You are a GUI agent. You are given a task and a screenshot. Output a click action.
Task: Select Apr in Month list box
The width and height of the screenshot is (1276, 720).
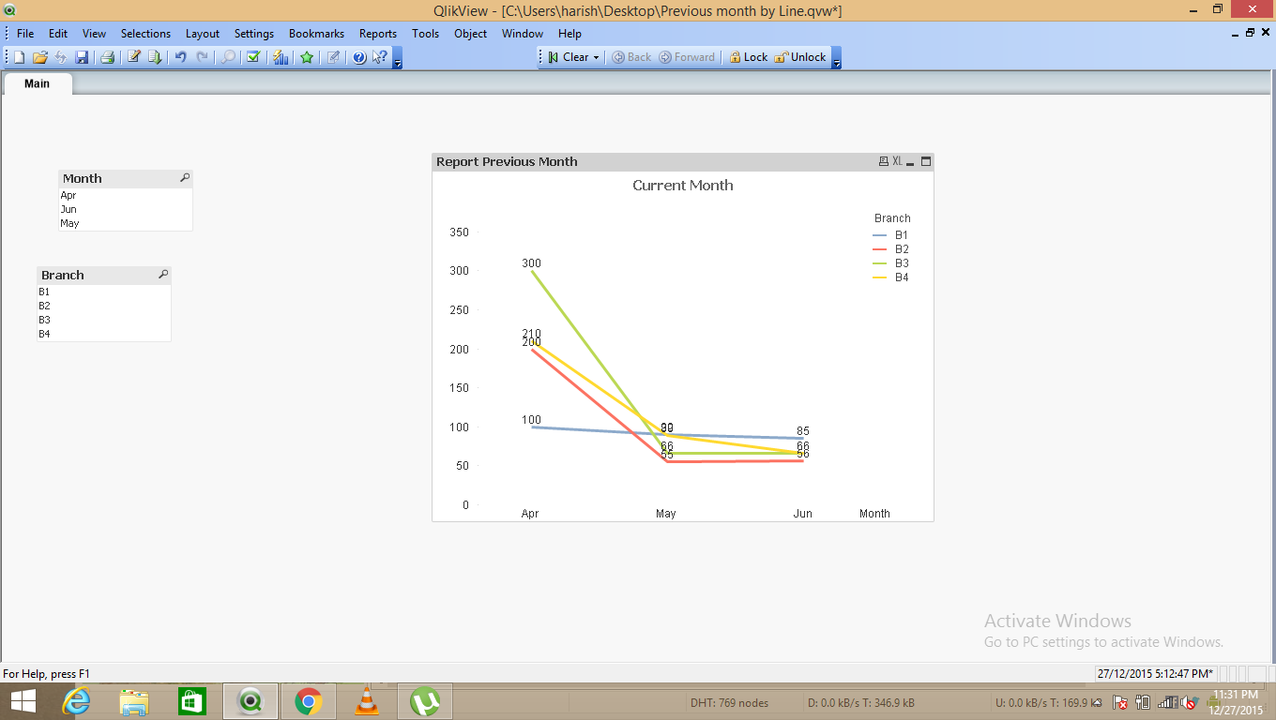(x=126, y=195)
